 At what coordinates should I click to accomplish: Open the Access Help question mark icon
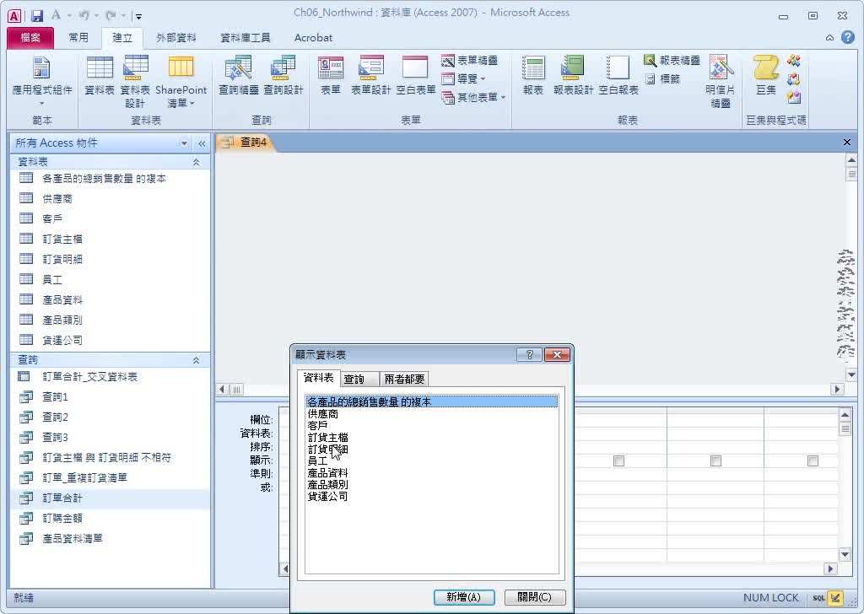(x=848, y=37)
